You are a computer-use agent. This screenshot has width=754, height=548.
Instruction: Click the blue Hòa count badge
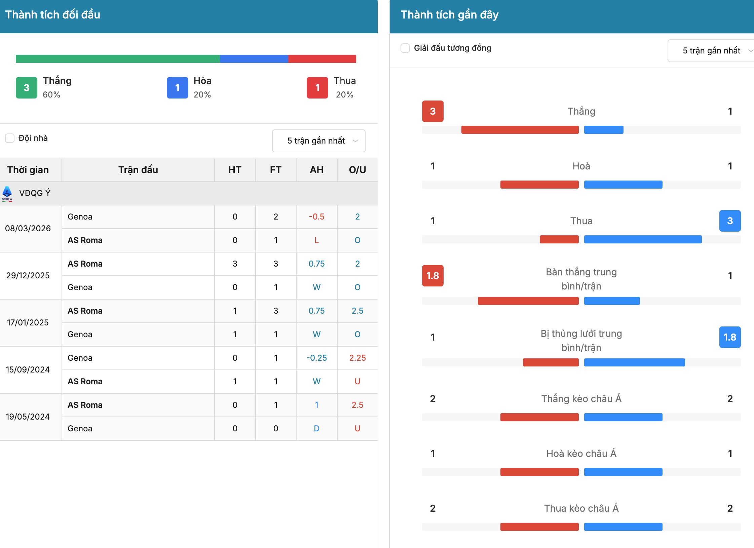(177, 88)
